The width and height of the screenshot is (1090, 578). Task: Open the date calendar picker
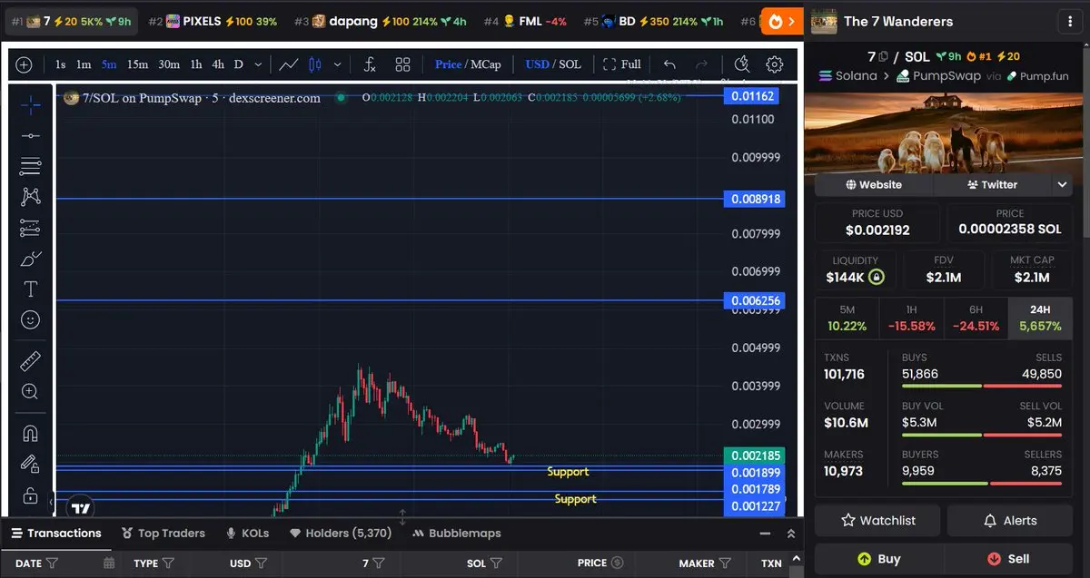tap(109, 563)
